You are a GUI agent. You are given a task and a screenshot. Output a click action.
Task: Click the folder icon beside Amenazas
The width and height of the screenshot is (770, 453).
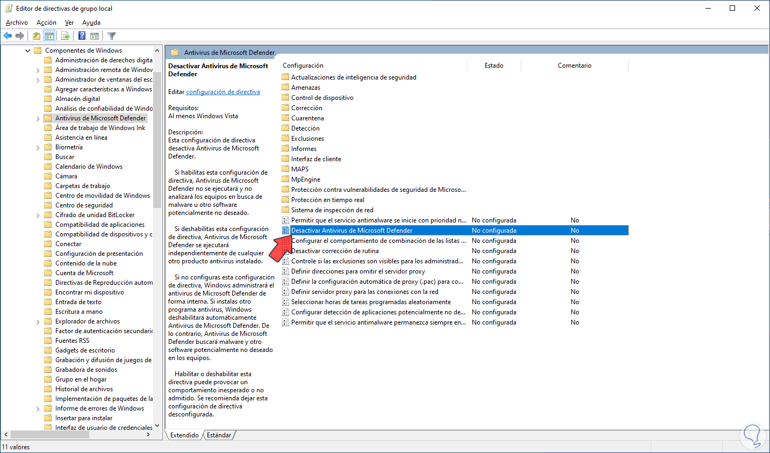285,88
